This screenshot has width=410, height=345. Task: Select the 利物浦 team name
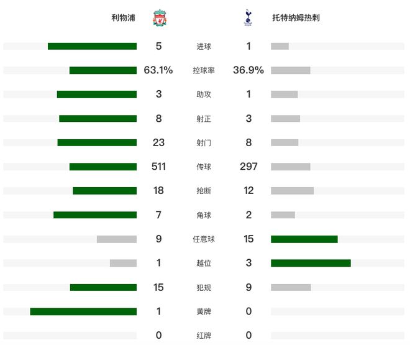[124, 18]
